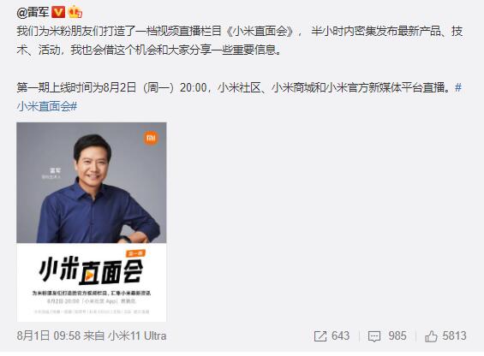Click the crown membership level icon
This screenshot has width=484, height=356.
(x=75, y=13)
